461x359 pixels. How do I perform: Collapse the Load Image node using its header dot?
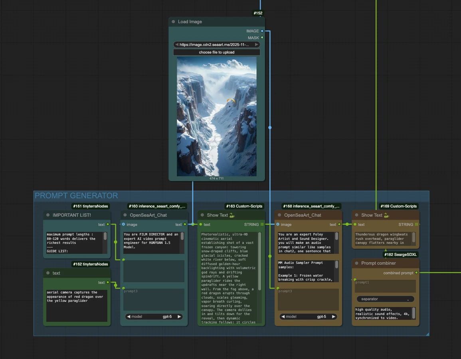(x=173, y=22)
